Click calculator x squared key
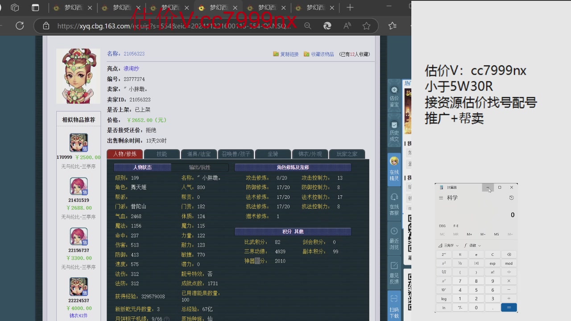This screenshot has height=321, width=571. [444, 263]
